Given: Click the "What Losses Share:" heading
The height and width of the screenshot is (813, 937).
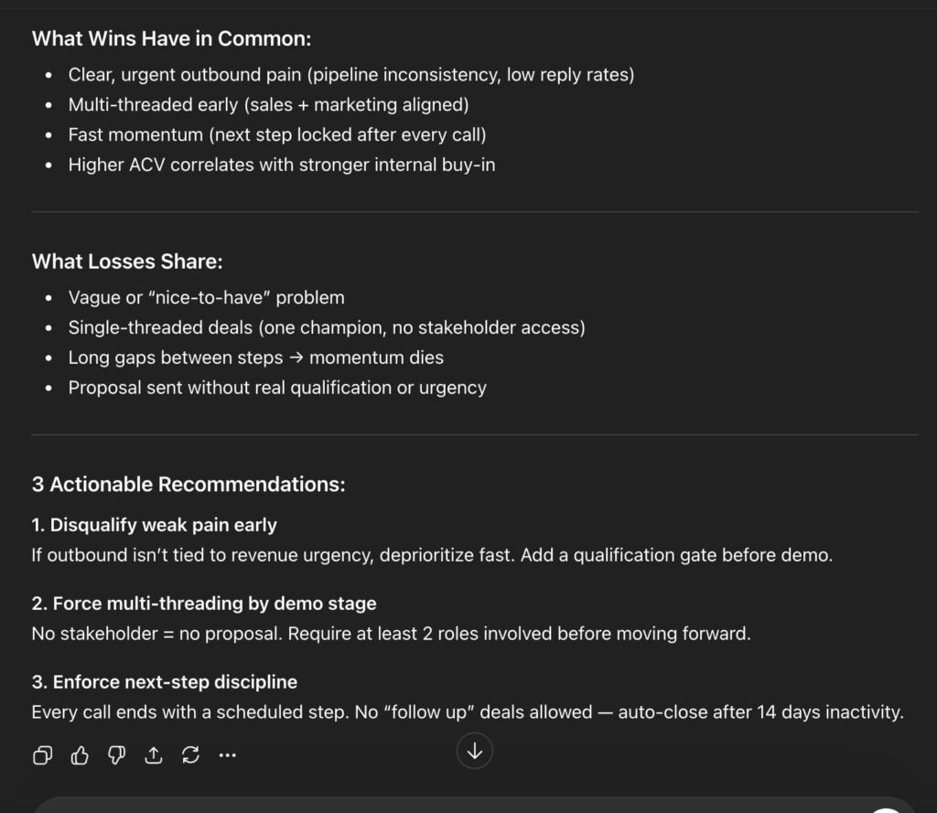Looking at the screenshot, I should (x=127, y=262).
